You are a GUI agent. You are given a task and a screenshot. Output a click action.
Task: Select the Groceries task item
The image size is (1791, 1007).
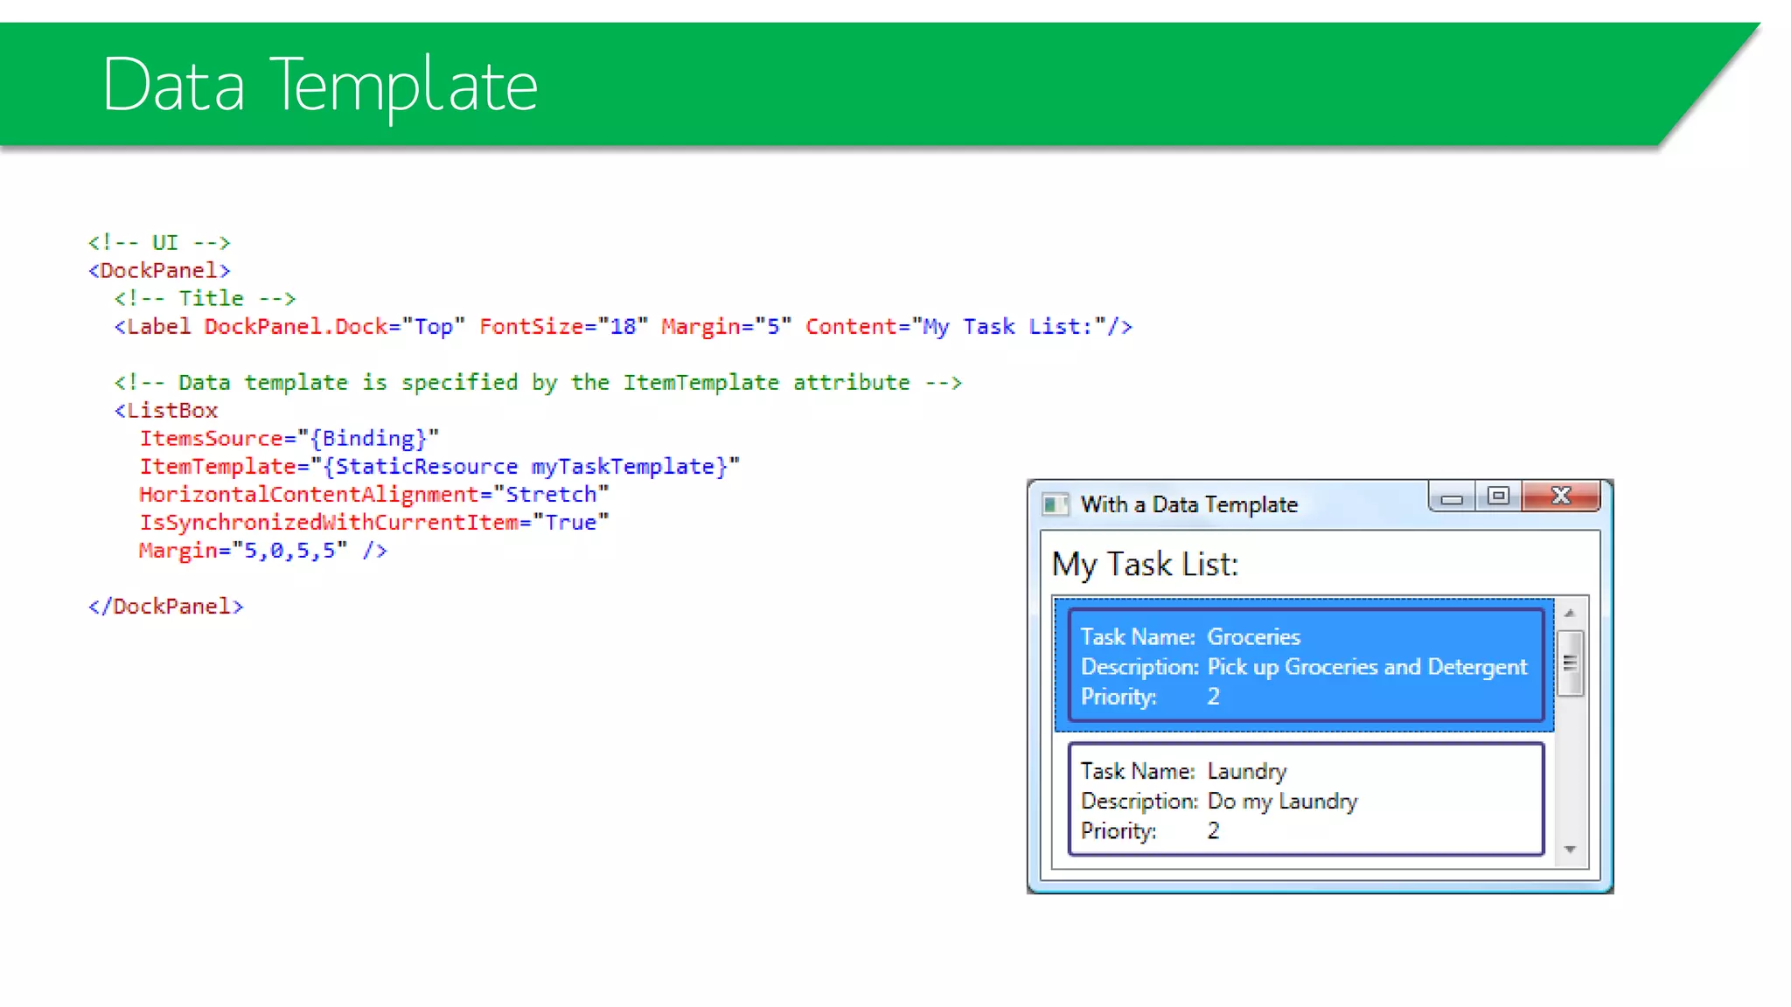(1305, 666)
